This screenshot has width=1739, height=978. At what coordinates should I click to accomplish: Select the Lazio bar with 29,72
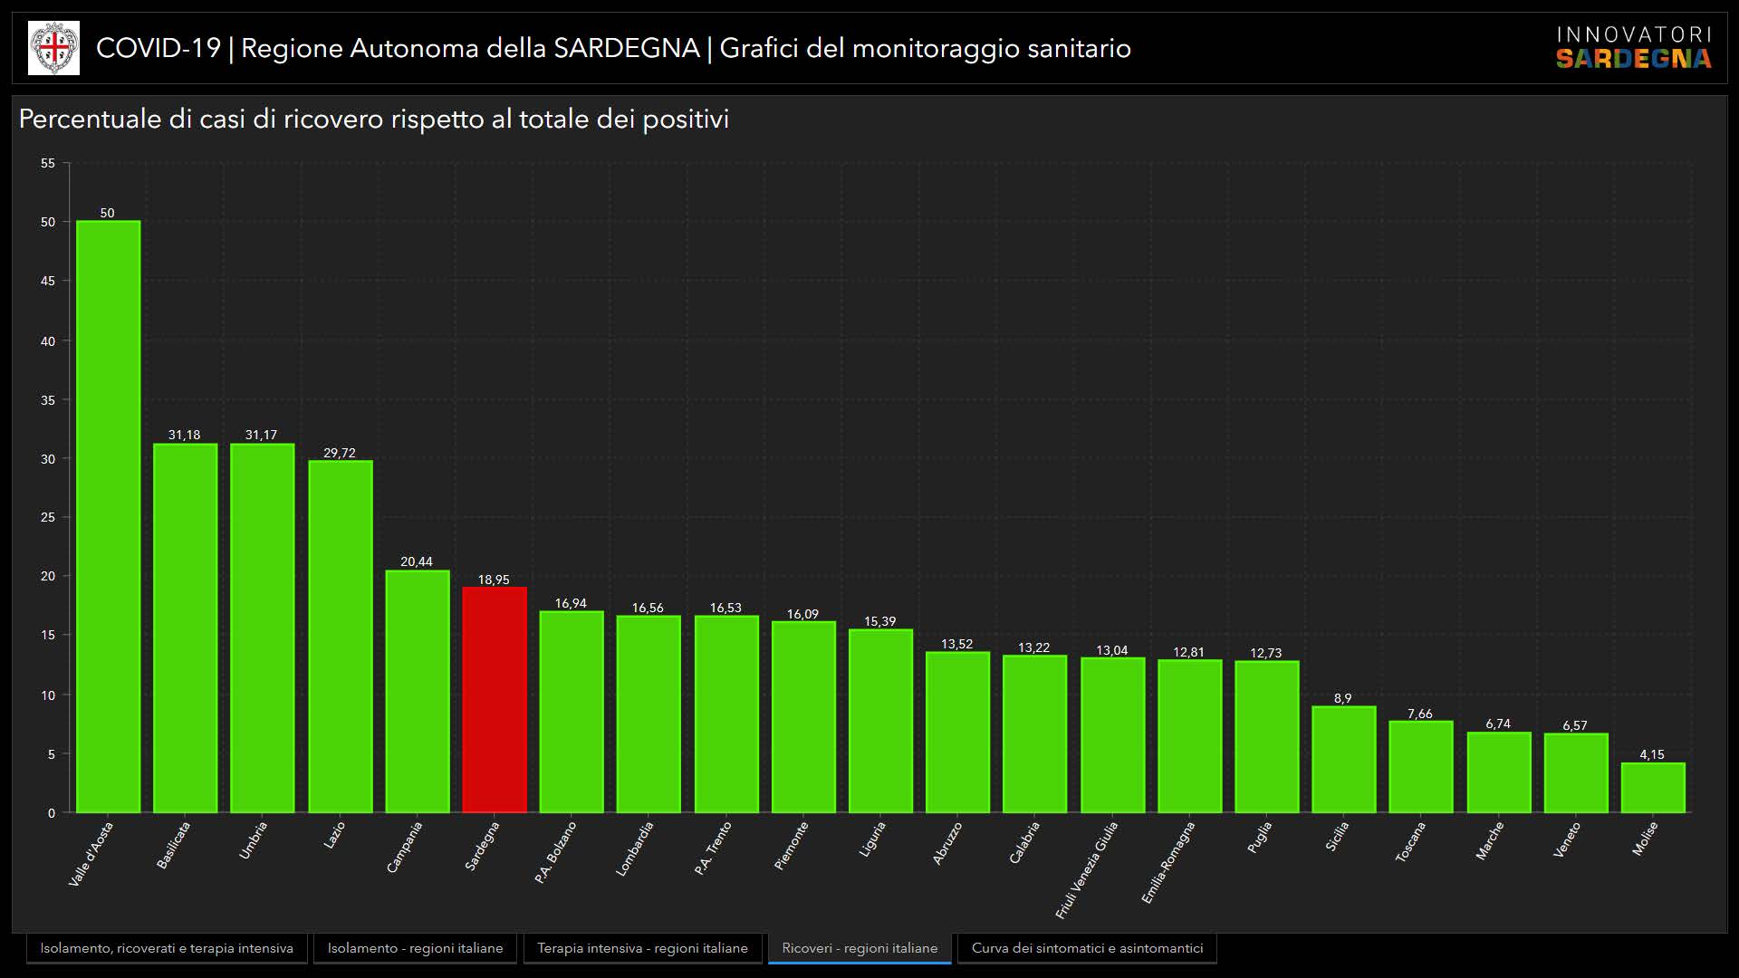click(x=341, y=636)
